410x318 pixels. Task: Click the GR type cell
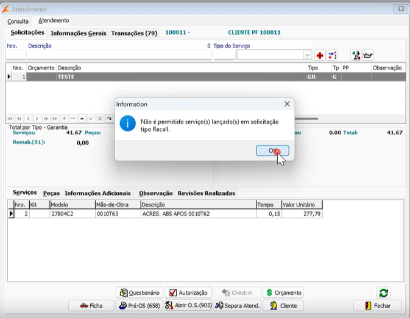click(319, 77)
